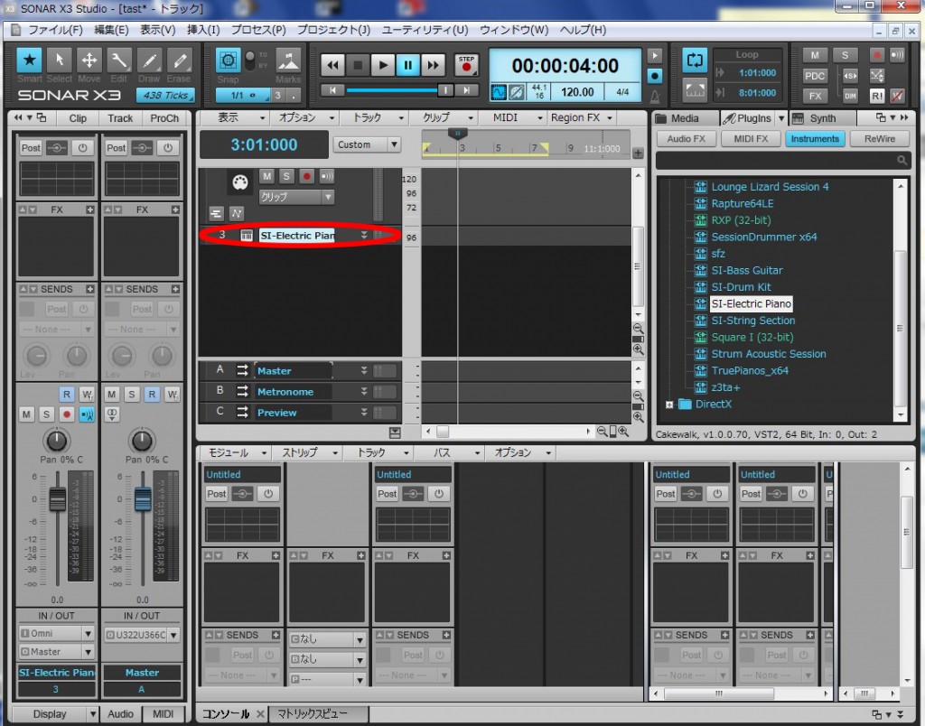Toggle the Snap to grid button
The width and height of the screenshot is (925, 726).
pyautogui.click(x=228, y=60)
